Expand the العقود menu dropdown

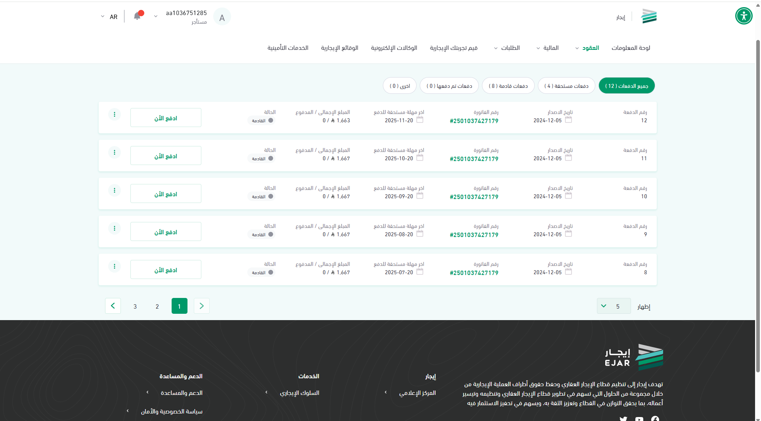(587, 48)
